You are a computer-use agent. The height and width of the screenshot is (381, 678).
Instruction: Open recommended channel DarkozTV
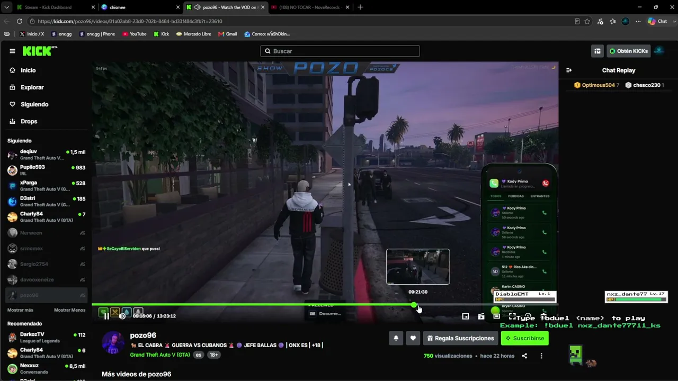tap(46, 338)
